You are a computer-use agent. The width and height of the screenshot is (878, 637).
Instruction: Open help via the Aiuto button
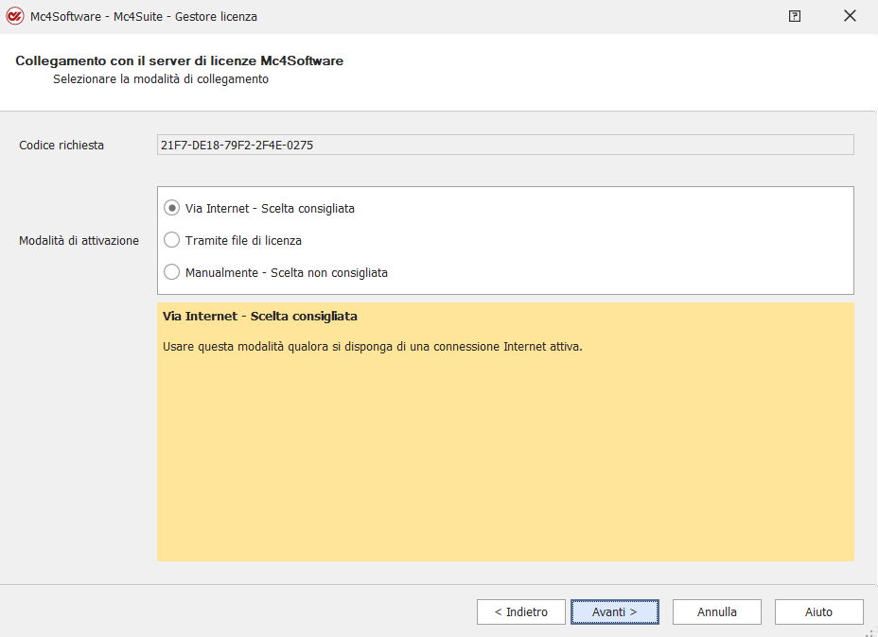pyautogui.click(x=818, y=611)
